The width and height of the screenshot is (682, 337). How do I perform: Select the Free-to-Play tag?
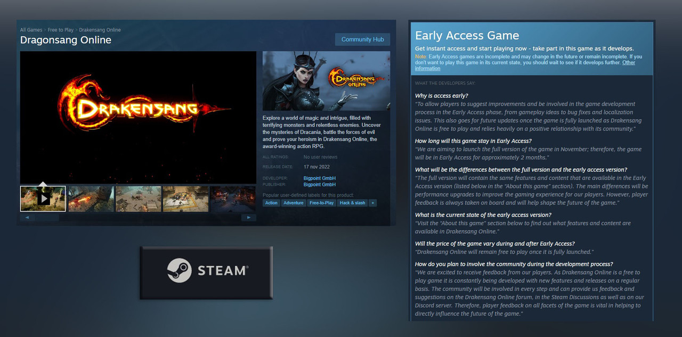click(321, 203)
